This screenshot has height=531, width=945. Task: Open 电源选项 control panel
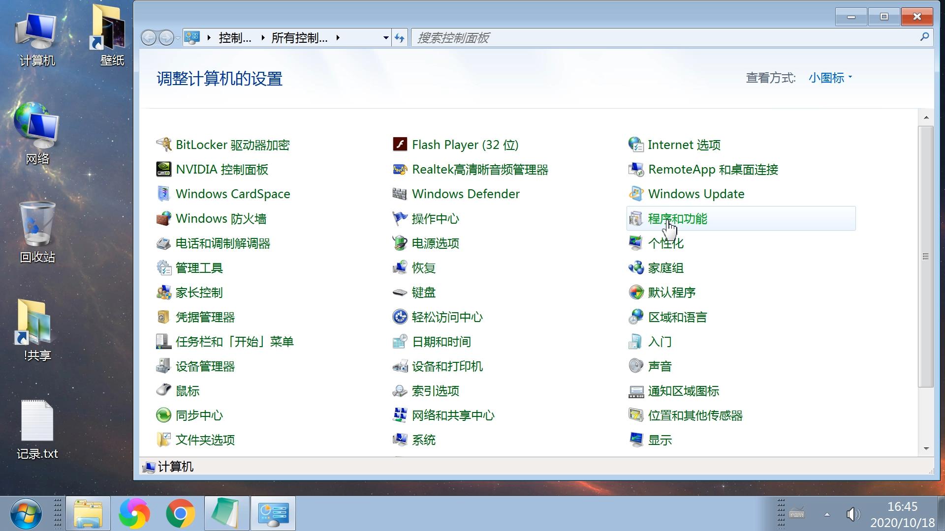(x=435, y=243)
